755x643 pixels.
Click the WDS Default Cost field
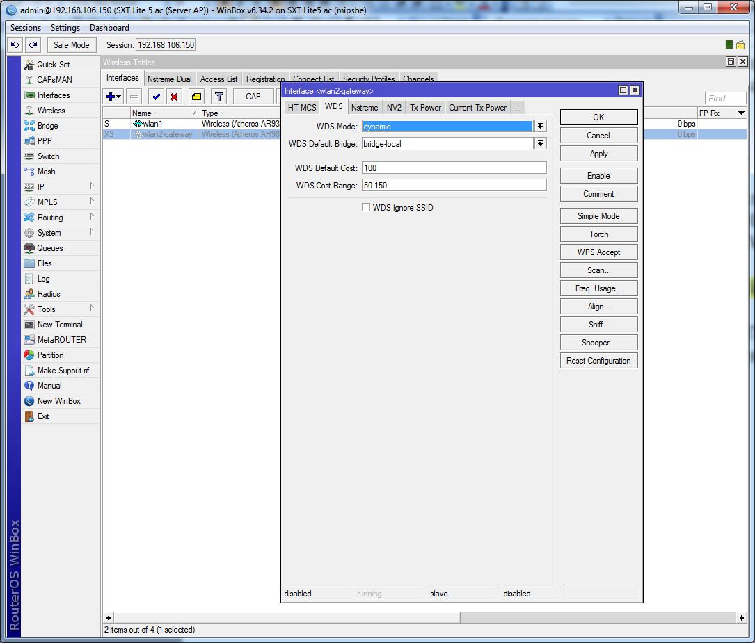click(454, 168)
